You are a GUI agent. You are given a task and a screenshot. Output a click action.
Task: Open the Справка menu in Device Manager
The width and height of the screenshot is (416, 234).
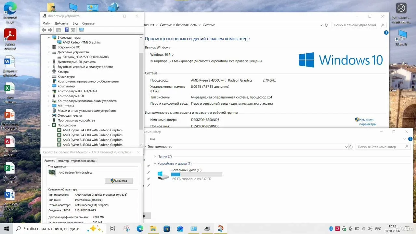tap(88, 23)
